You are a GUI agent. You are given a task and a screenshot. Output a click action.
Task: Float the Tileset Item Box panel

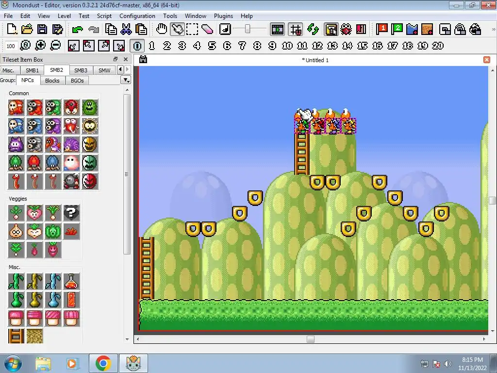point(116,59)
